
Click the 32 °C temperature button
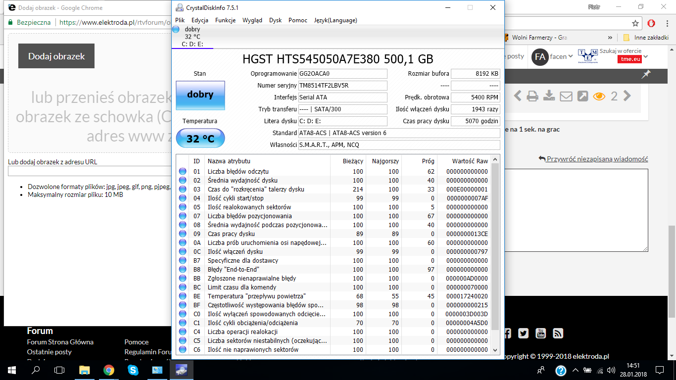tap(200, 139)
